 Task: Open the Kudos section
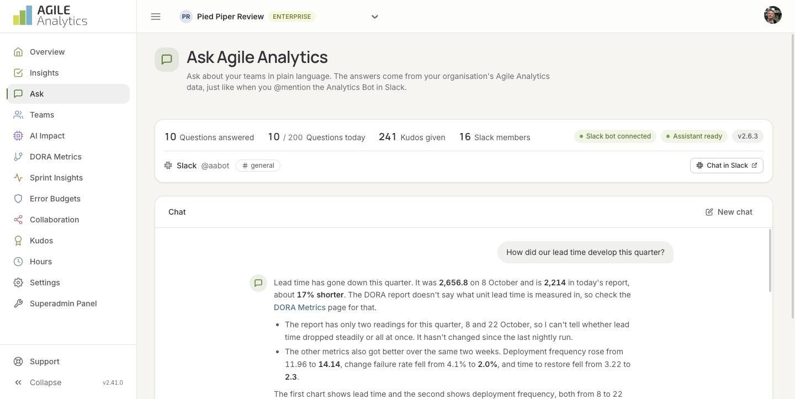[68, 241]
